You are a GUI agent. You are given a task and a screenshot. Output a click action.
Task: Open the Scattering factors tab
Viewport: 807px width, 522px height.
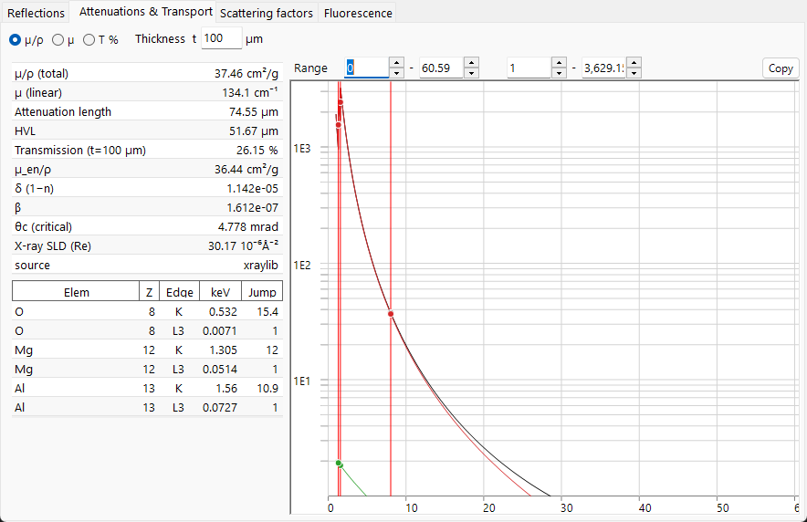click(266, 13)
